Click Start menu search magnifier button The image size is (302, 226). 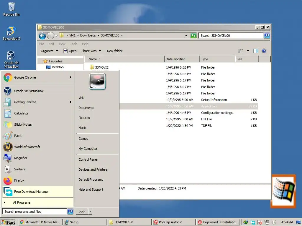[70, 211]
